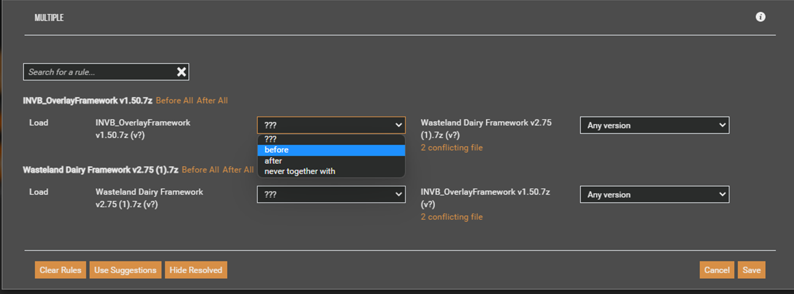This screenshot has height=294, width=794.
Task: Open 'Any version' dropdown for INVB_OverlayFramework reference
Action: click(654, 195)
